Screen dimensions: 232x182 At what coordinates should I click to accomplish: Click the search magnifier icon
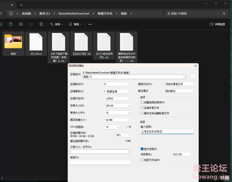pyautogui.click(x=224, y=13)
